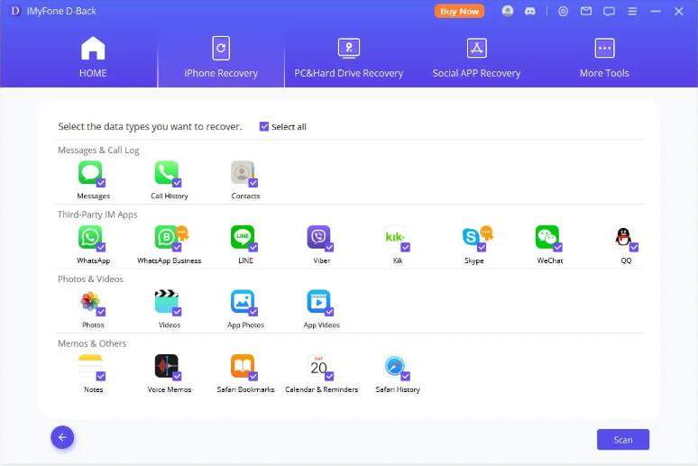Click the target settings icon in title bar
The height and width of the screenshot is (466, 698).
(x=563, y=11)
